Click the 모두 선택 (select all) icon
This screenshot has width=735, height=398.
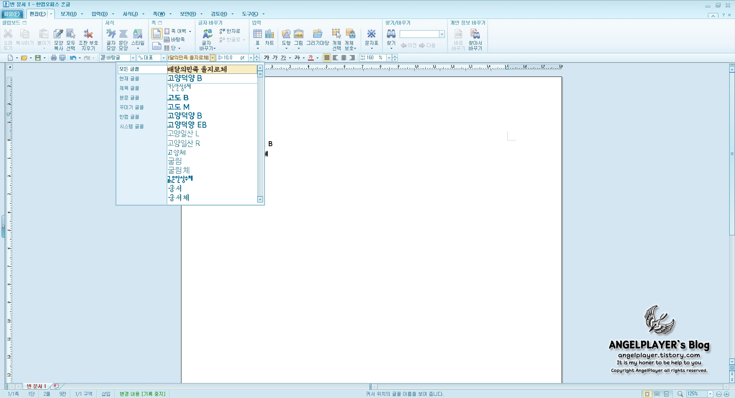(x=71, y=39)
